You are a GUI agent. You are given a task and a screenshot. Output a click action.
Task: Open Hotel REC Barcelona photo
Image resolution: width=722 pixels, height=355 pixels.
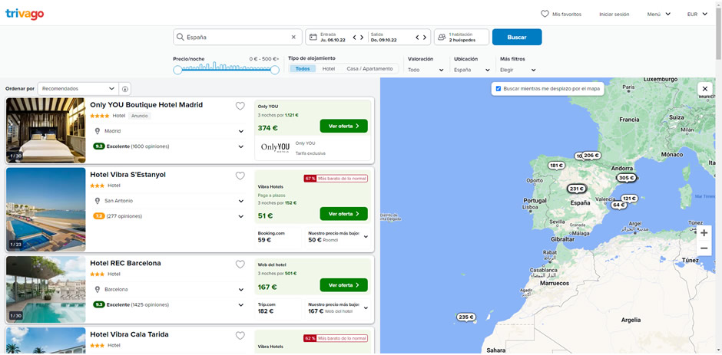[45, 290]
